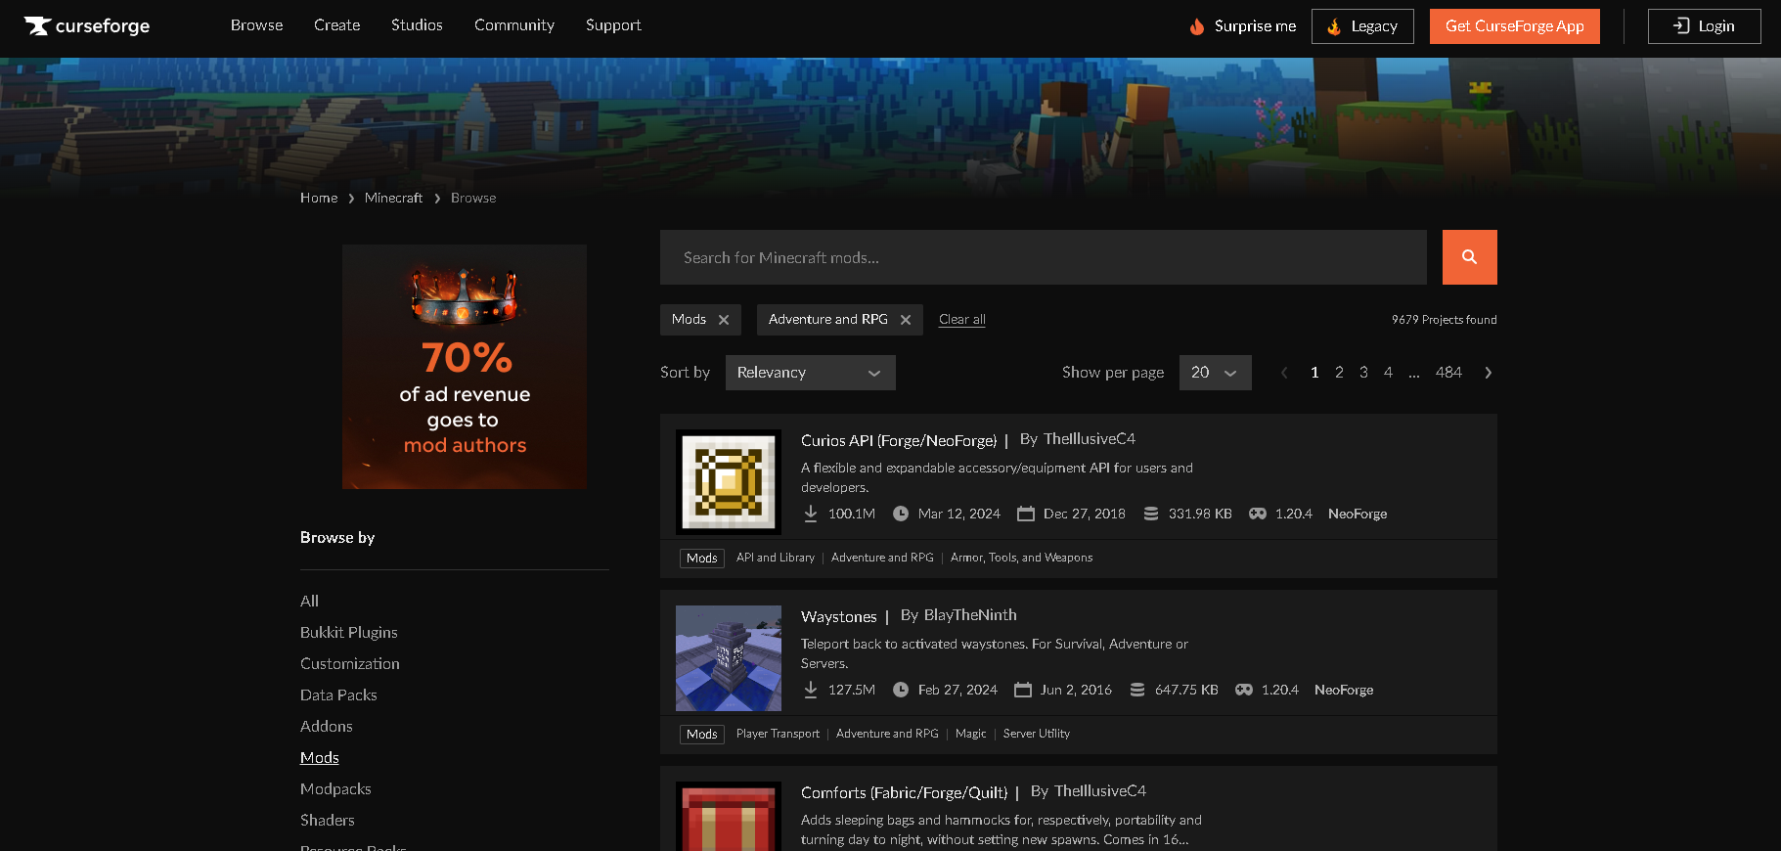The height and width of the screenshot is (851, 1781).
Task: Click the created calendar icon on Curios API
Action: pyautogui.click(x=1026, y=514)
